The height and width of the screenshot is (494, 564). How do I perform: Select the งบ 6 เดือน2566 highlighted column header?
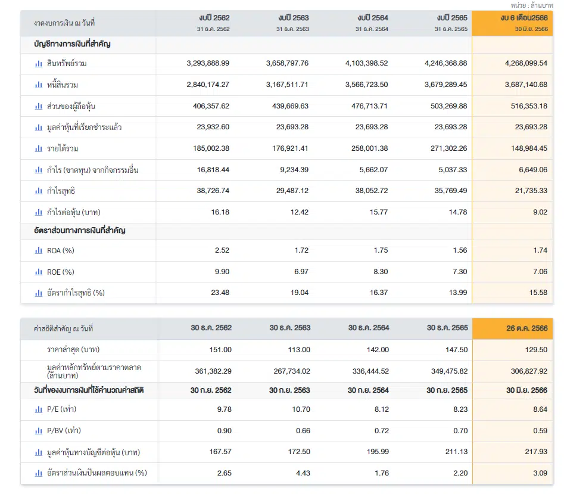[512, 23]
